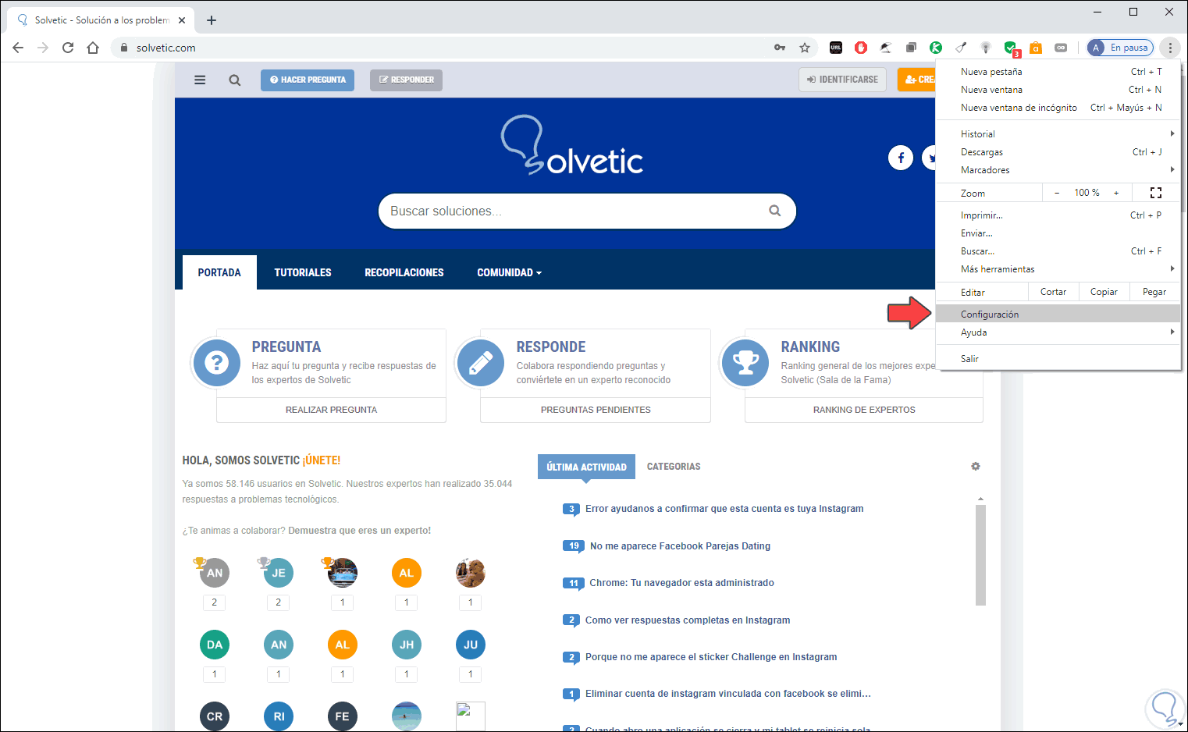Screen dimensions: 1188x732
Task: Bookmark this page with the star icon
Action: [805, 48]
